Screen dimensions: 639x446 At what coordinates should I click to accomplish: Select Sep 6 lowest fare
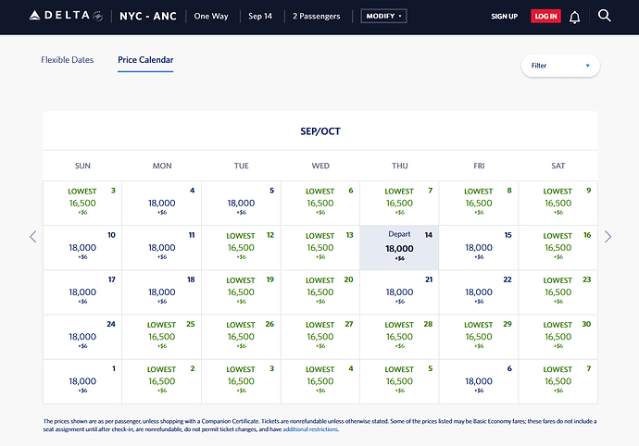320,203
